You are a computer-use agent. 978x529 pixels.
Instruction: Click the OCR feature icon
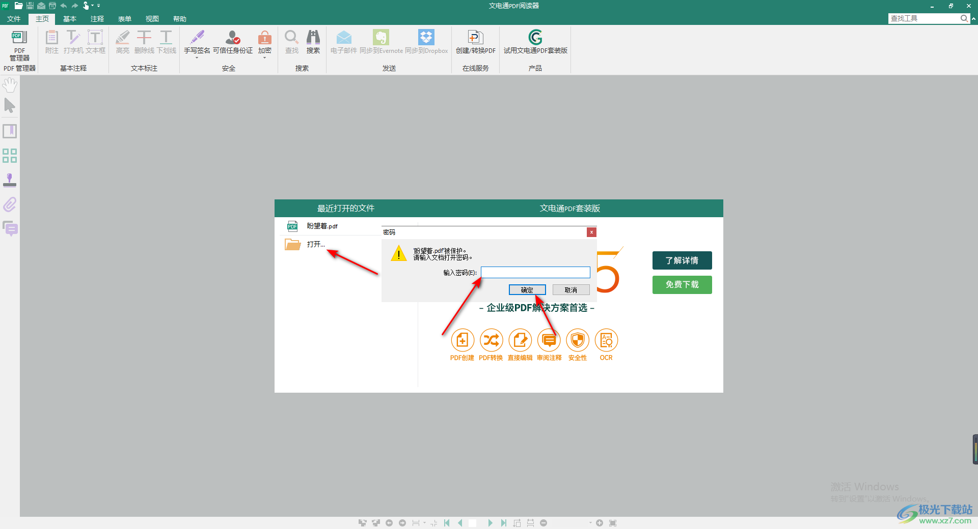606,340
